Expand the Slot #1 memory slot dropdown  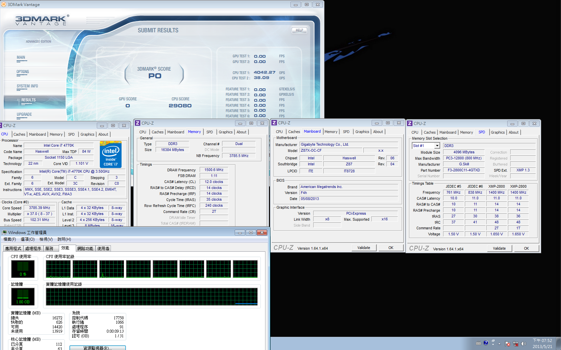point(437,146)
